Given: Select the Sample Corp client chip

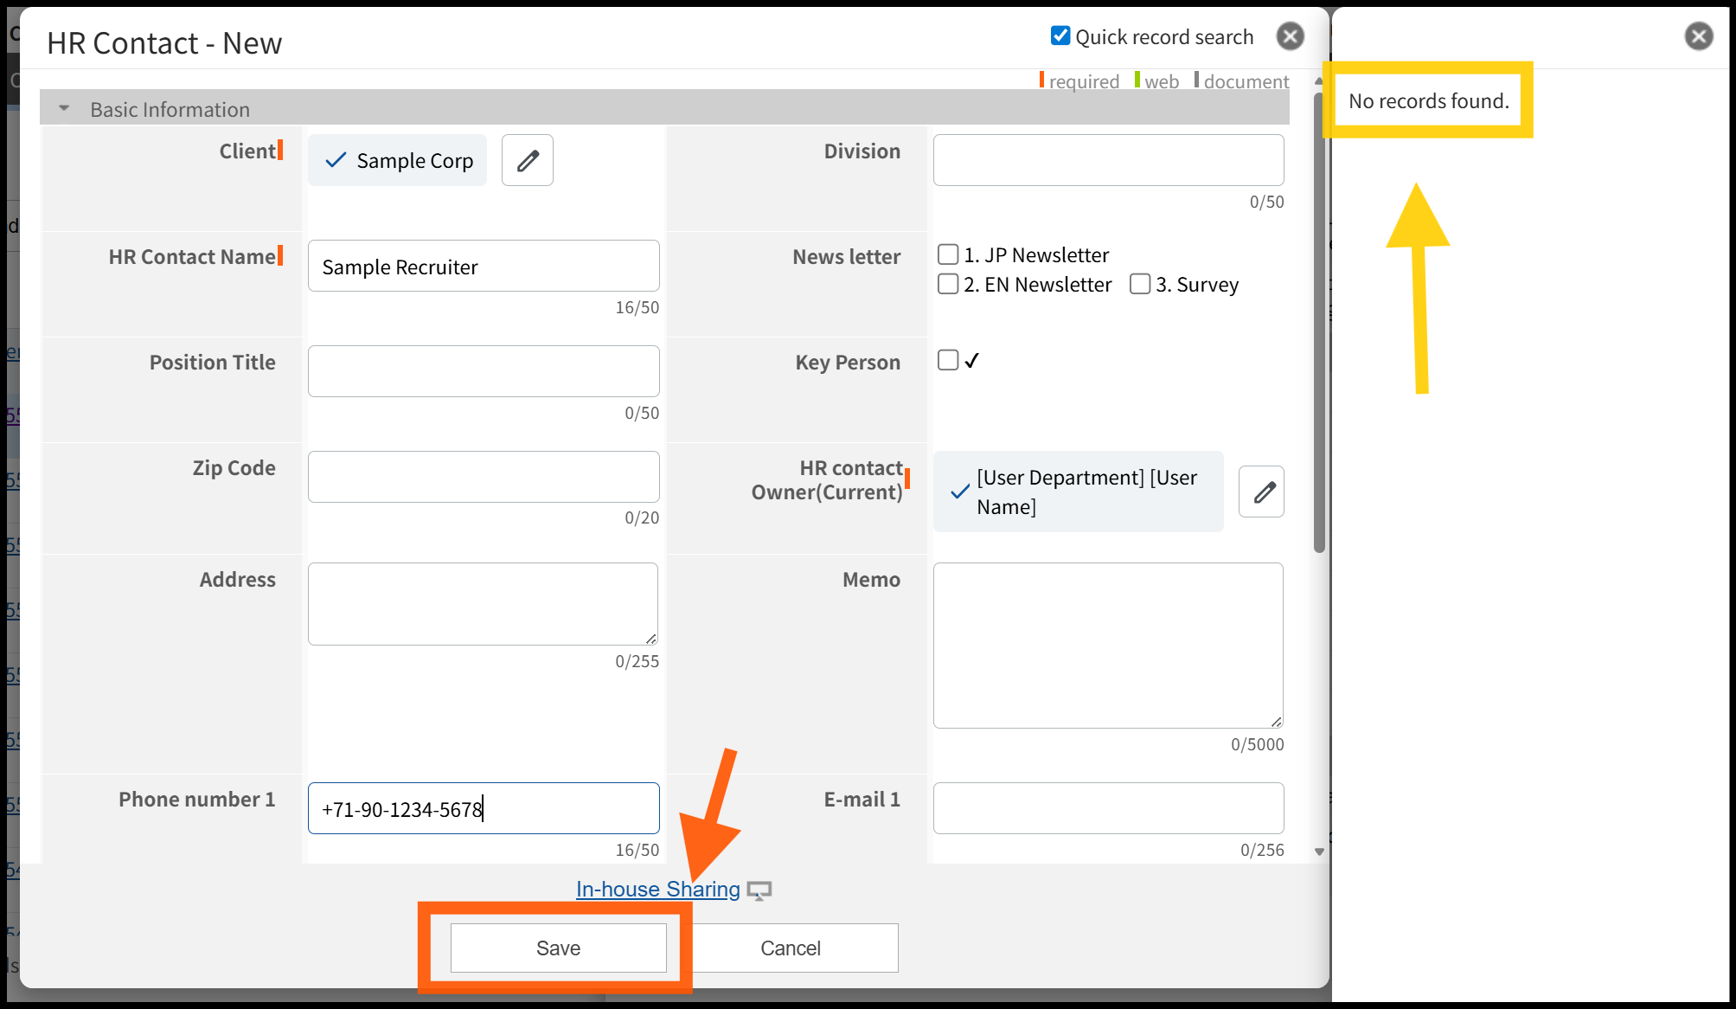Looking at the screenshot, I should pos(398,160).
